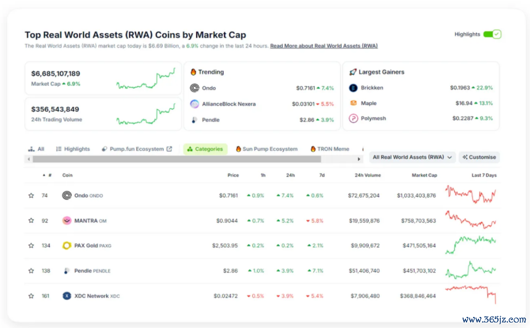Viewport: 530px width, 328px height.
Task: Click the XDC Network logo icon
Action: pyautogui.click(x=67, y=296)
